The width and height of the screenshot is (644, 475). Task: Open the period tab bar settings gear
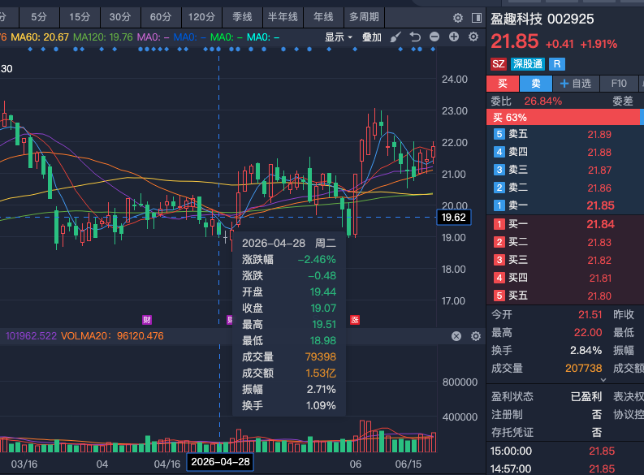tap(457, 18)
